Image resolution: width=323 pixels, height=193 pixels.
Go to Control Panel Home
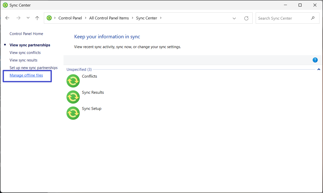(x=26, y=34)
